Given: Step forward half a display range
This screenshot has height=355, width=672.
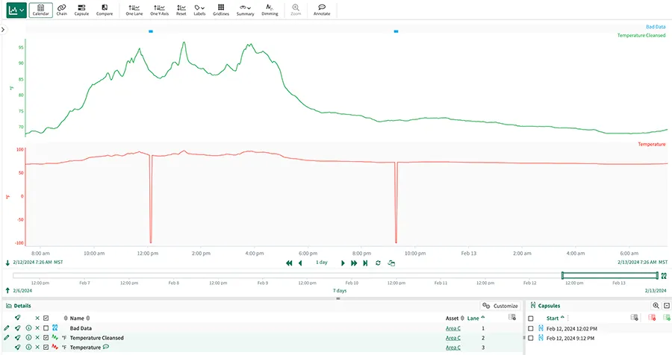Looking at the screenshot, I should click(343, 263).
